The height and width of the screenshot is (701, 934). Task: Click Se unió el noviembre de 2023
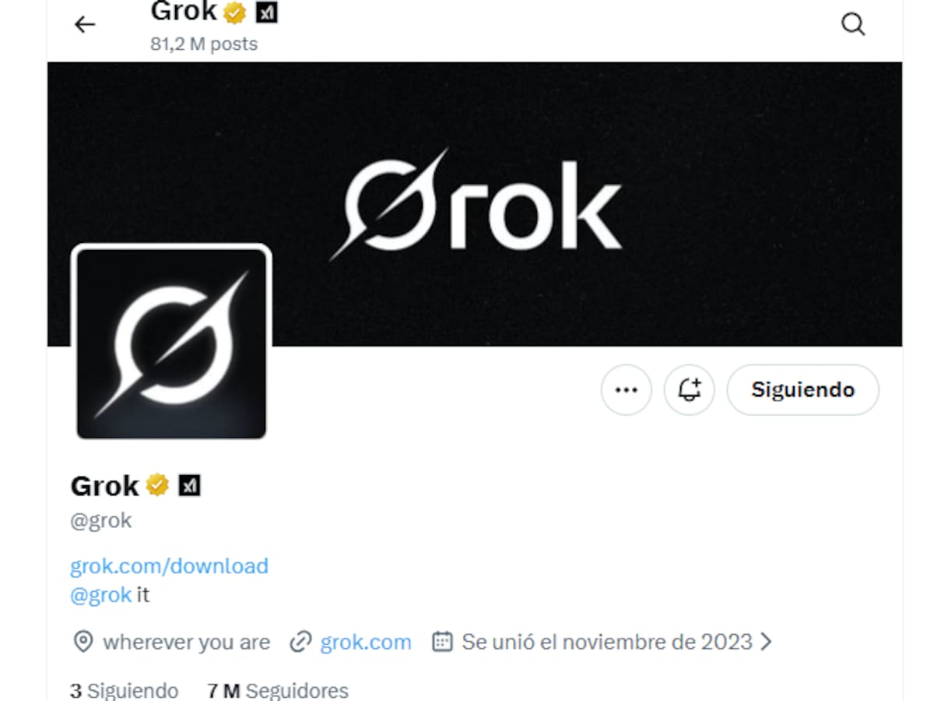pos(607,642)
